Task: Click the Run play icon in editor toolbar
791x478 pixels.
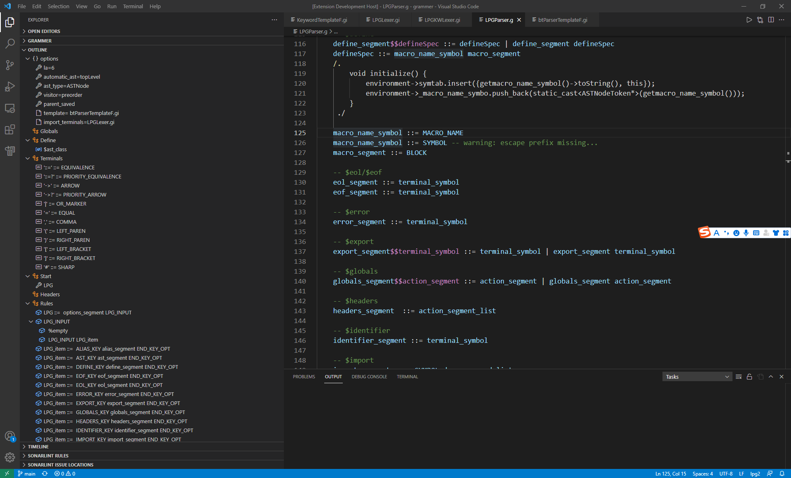Action: coord(749,20)
